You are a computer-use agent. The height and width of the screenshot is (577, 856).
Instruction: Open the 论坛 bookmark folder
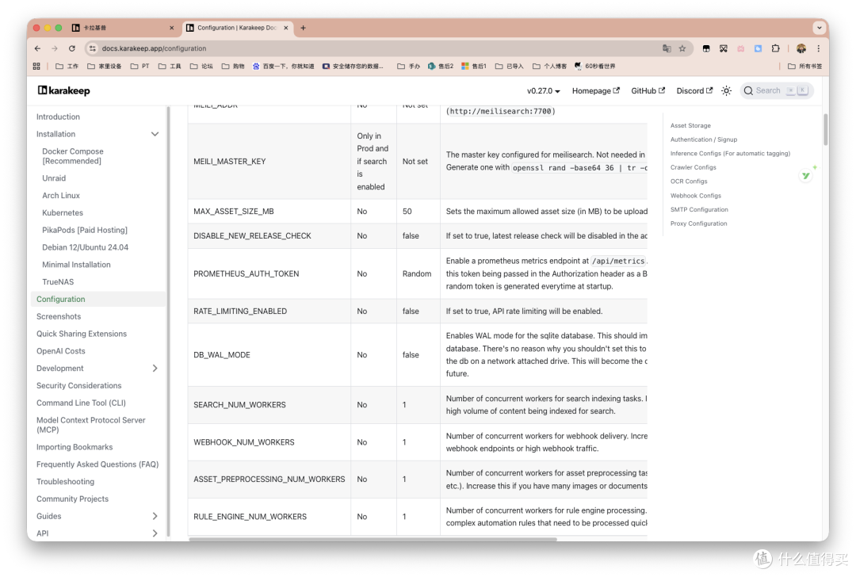tap(201, 66)
